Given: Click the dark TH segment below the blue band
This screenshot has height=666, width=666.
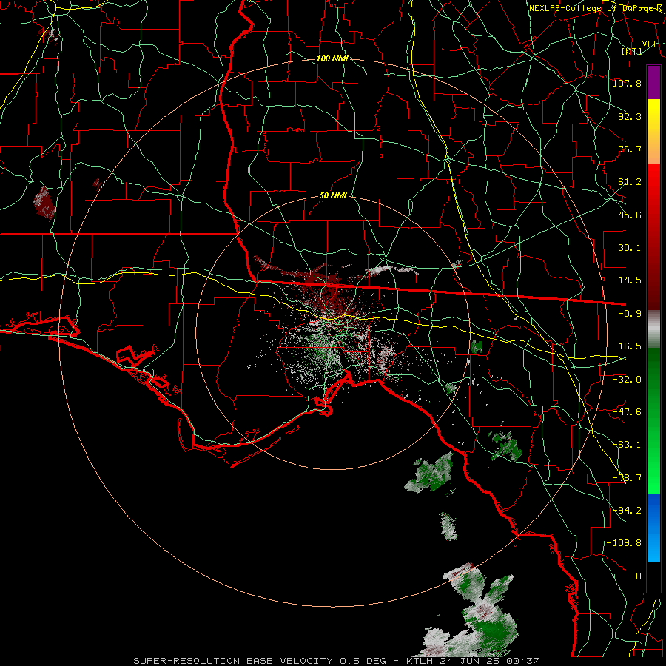Looking at the screenshot, I should pyautogui.click(x=653, y=576).
